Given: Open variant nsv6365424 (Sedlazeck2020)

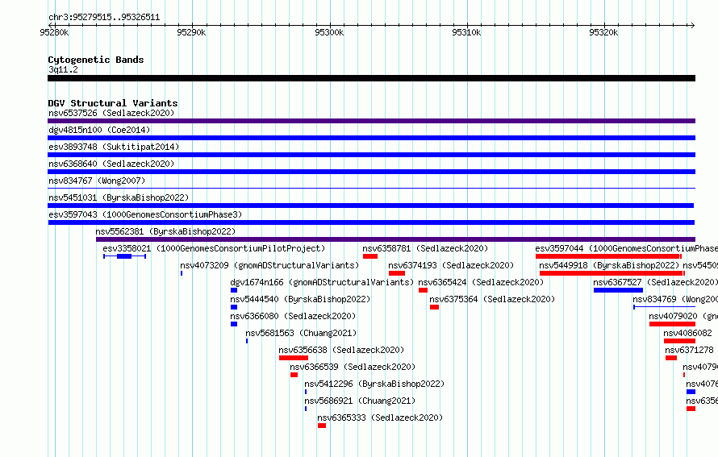Looking at the screenshot, I should click(481, 282).
